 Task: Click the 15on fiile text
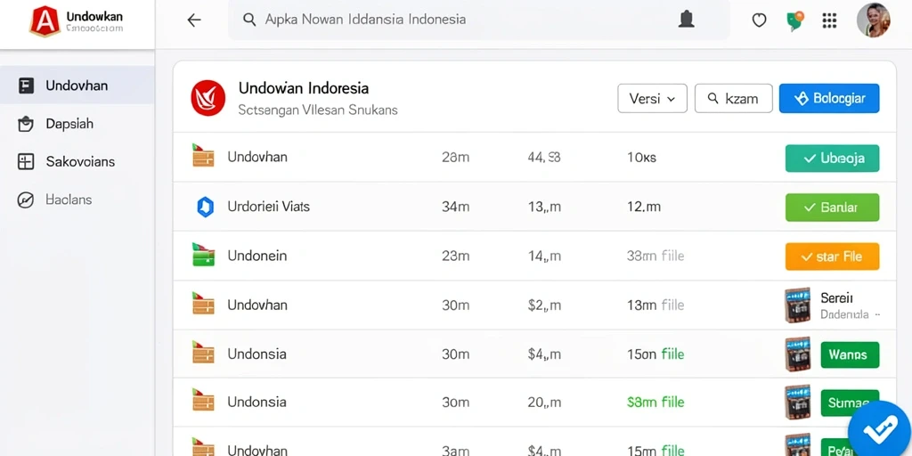(x=655, y=354)
